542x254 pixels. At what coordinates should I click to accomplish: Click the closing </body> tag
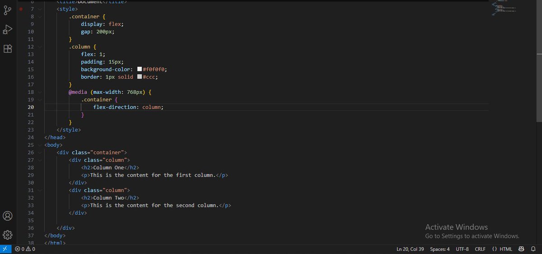coord(55,236)
